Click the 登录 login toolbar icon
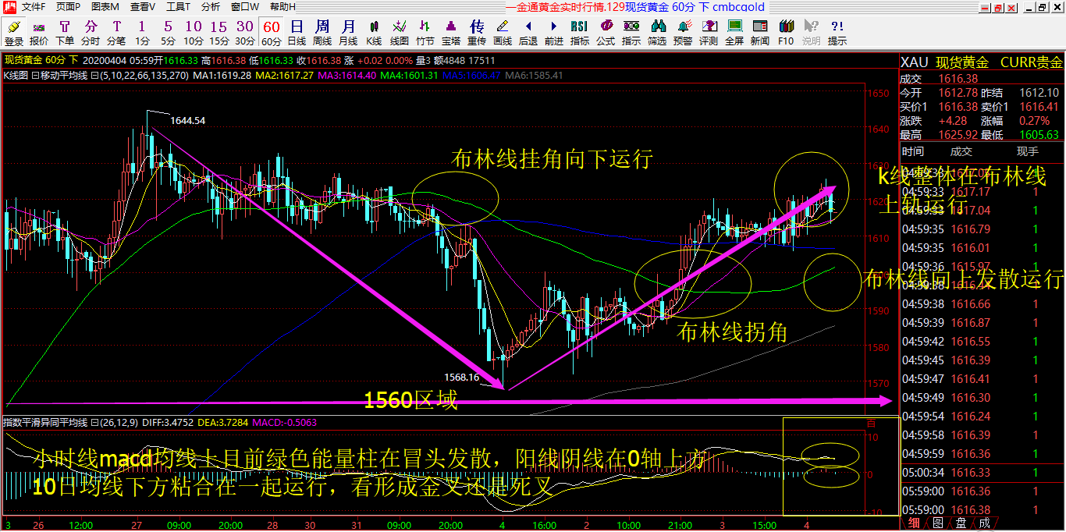The height and width of the screenshot is (532, 1066). click(x=14, y=33)
